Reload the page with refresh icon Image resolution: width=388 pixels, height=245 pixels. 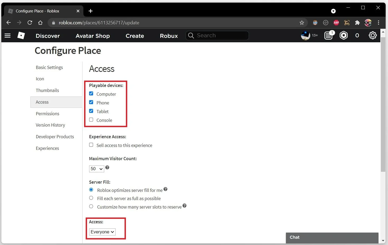(30, 23)
